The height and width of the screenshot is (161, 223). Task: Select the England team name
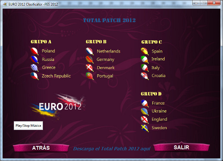pyautogui.click(x=159, y=119)
